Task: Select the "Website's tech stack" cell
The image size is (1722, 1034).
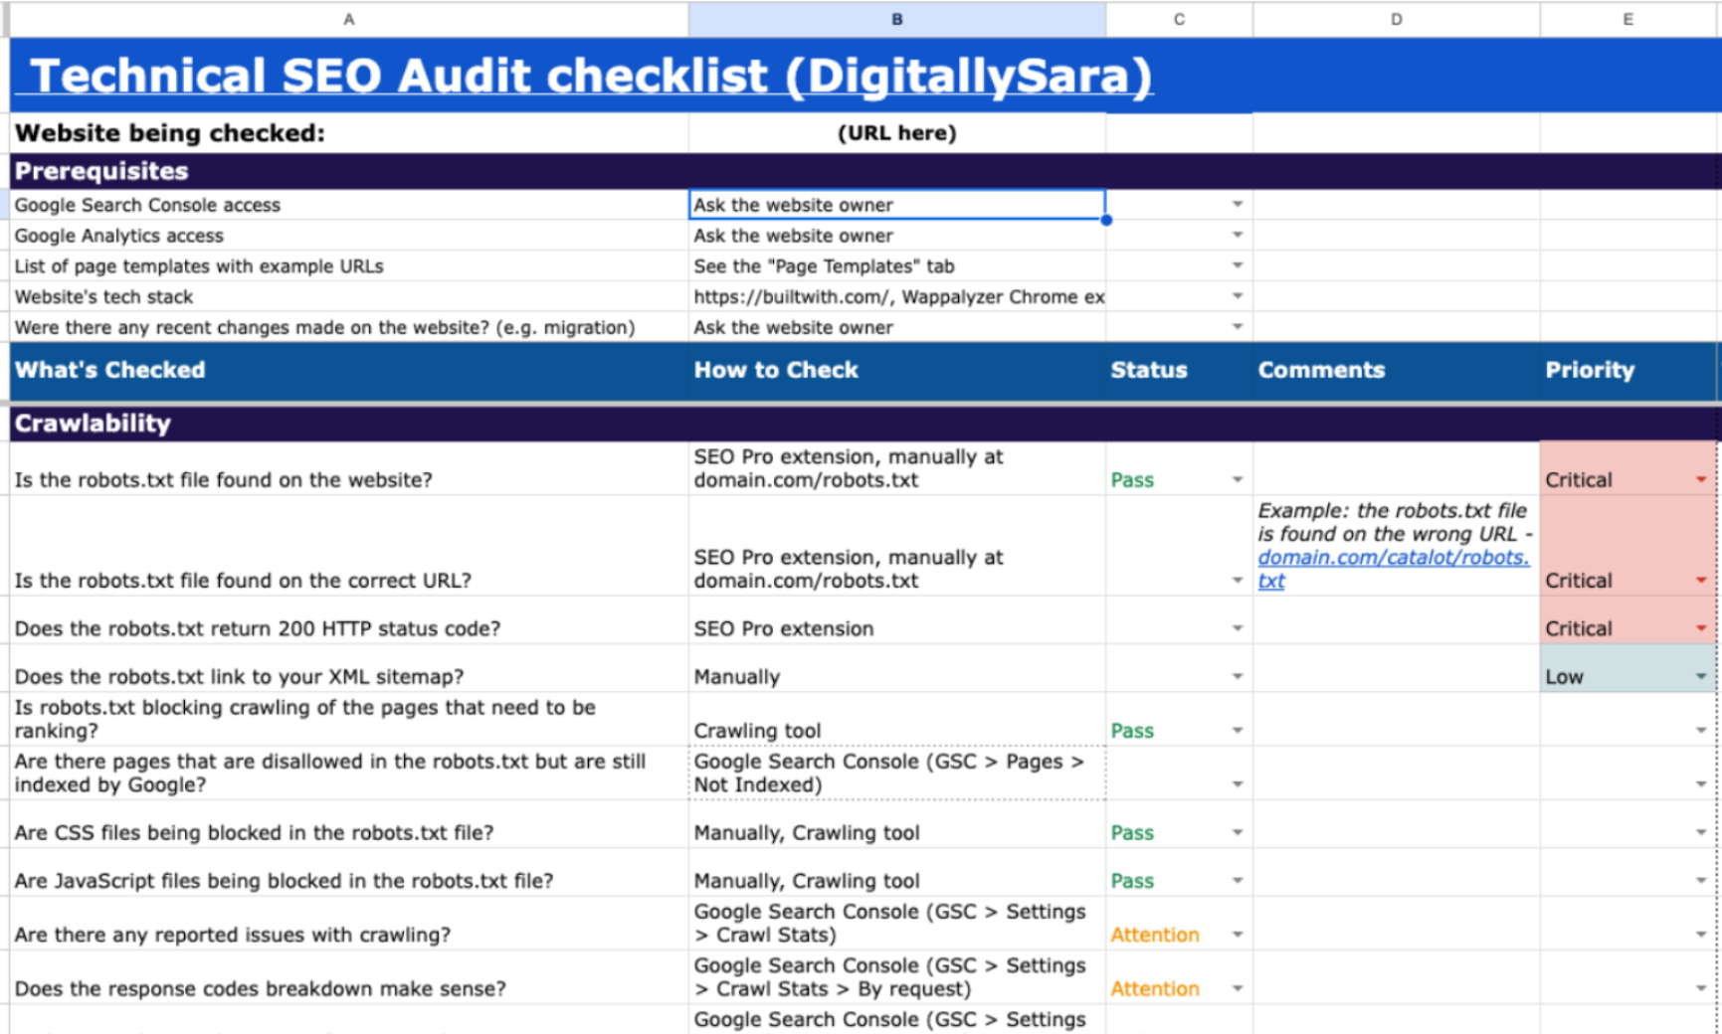Action: (349, 296)
